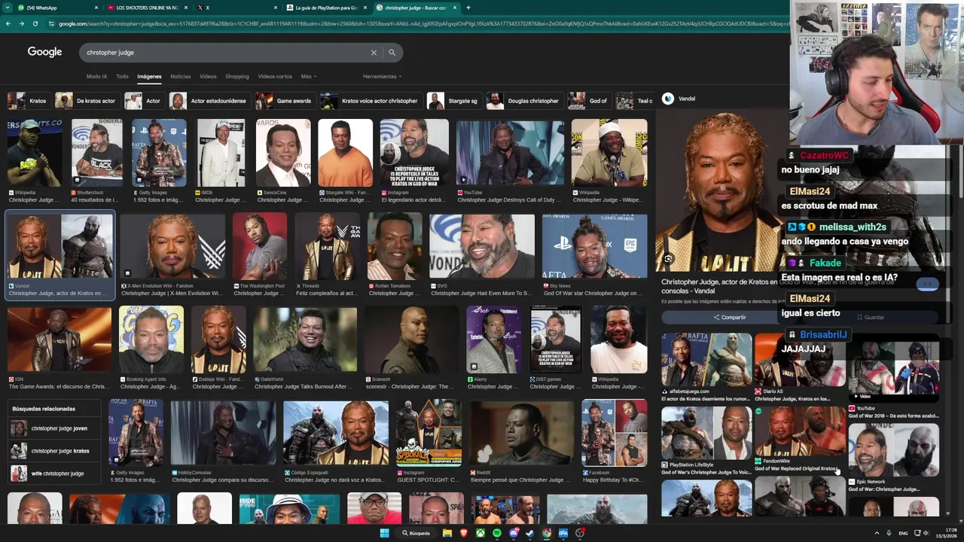Click the Google logo
The width and height of the screenshot is (964, 542).
(x=44, y=52)
